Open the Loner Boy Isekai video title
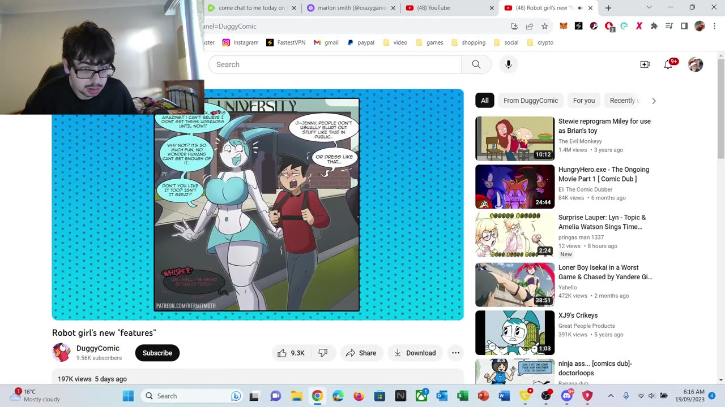This screenshot has height=407, width=725. [x=605, y=272]
